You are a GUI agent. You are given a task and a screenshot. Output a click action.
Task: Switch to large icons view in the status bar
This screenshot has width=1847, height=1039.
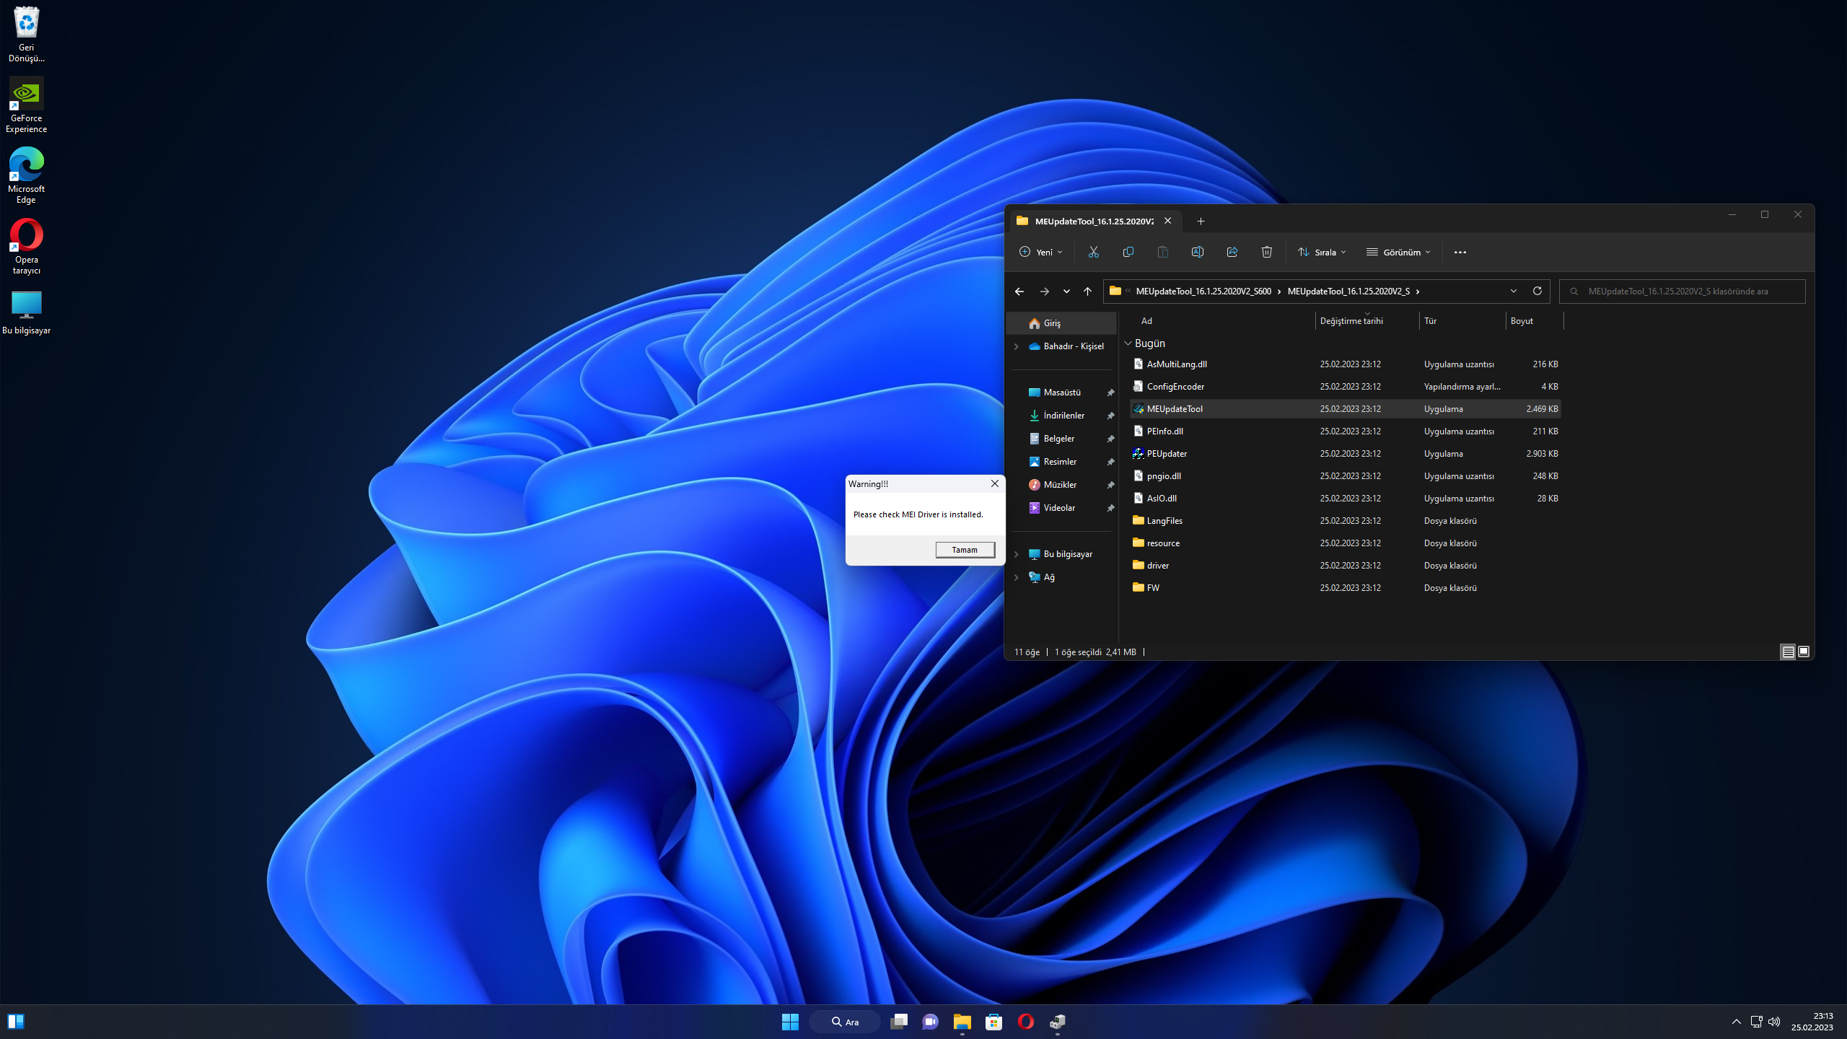pyautogui.click(x=1804, y=652)
